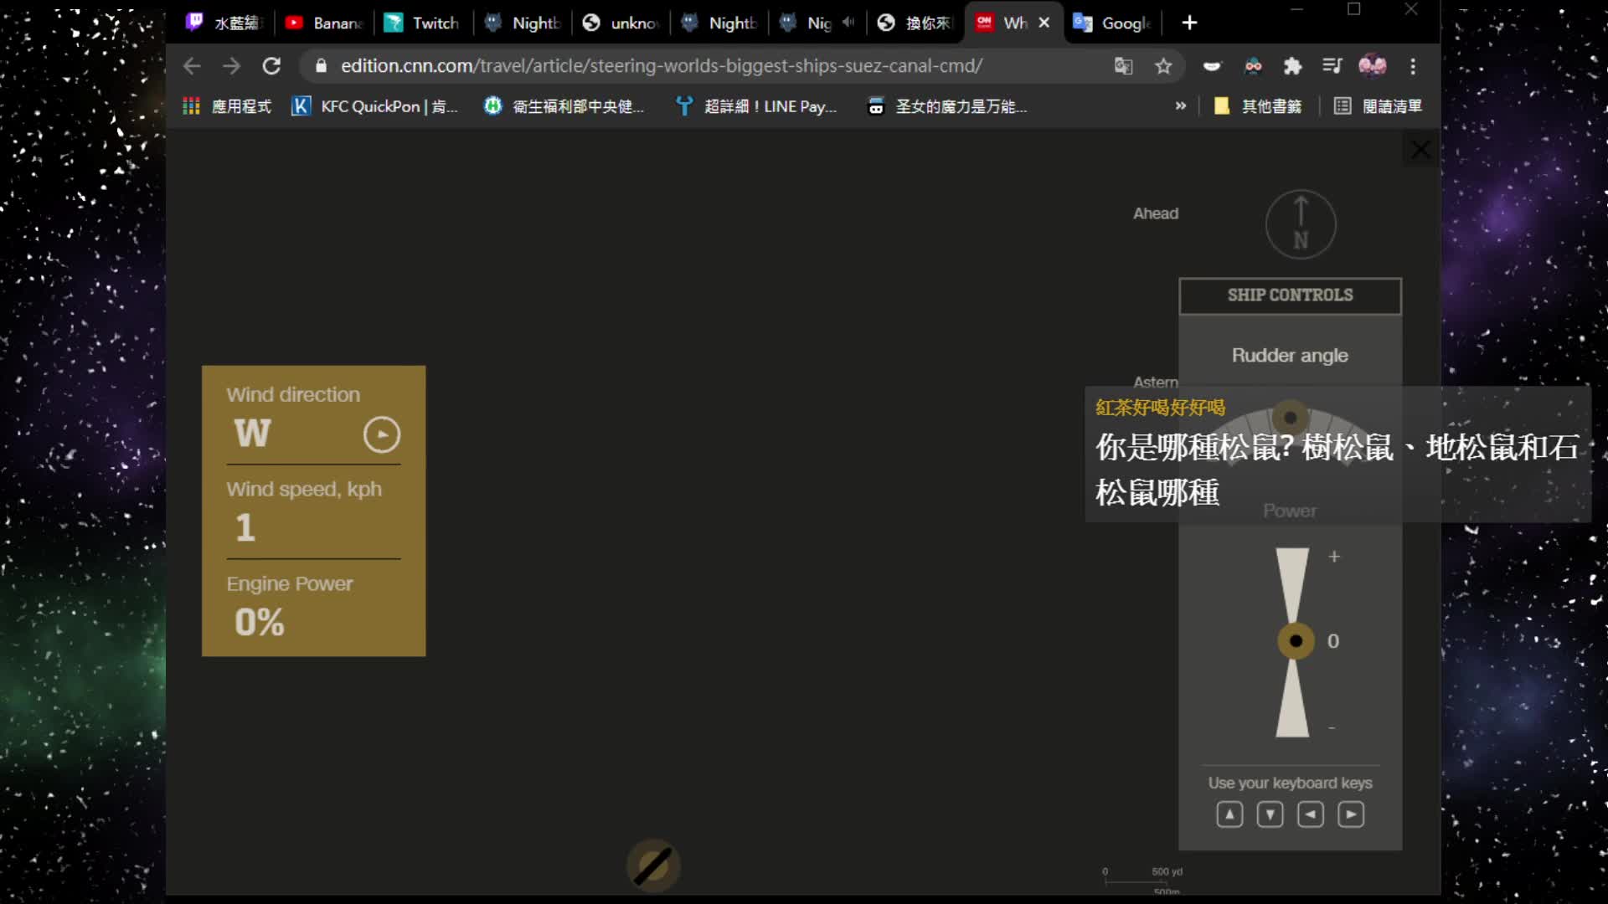The height and width of the screenshot is (904, 1608).
Task: Click the Use your keyboard keys text
Action: (x=1290, y=783)
